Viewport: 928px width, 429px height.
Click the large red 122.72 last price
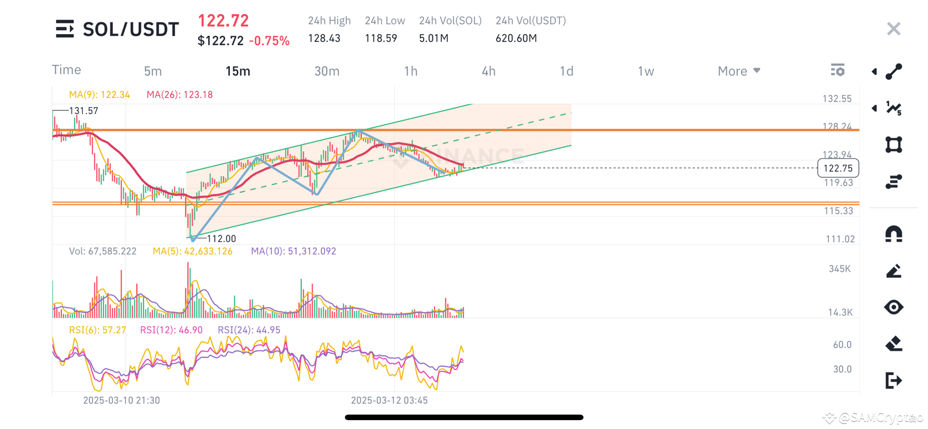tap(223, 21)
